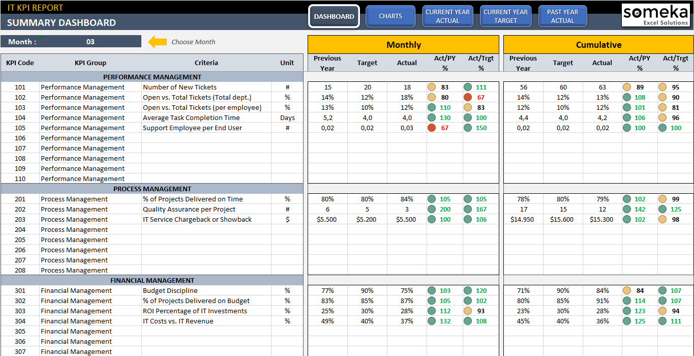Viewport: 694px width, 356px height.
Task: Open the PAST YEAR ACTUAL sheet
Action: (x=562, y=16)
